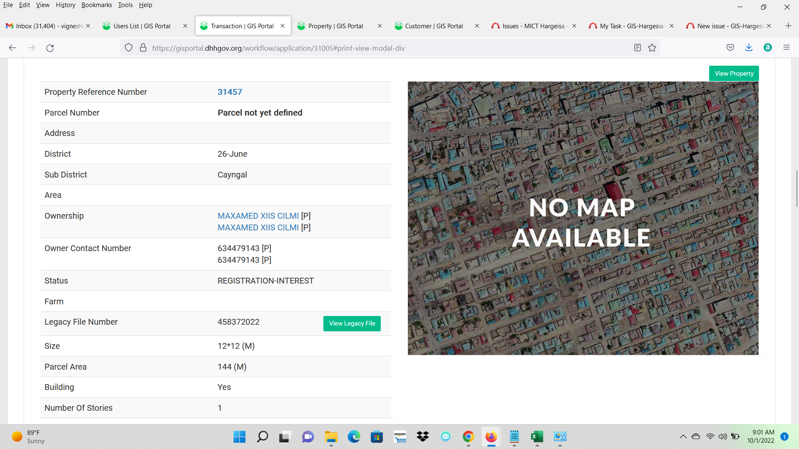The height and width of the screenshot is (449, 799).
Task: Open the Notepad taskbar icon
Action: 514,437
